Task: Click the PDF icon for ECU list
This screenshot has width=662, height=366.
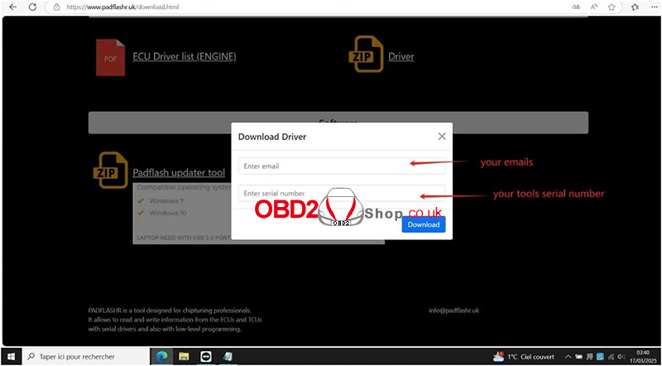Action: point(110,56)
